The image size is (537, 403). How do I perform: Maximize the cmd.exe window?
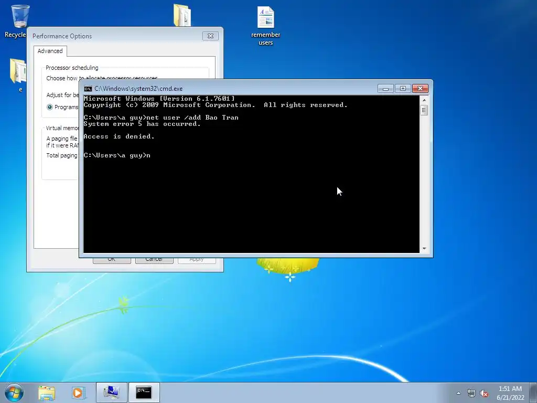click(x=403, y=89)
